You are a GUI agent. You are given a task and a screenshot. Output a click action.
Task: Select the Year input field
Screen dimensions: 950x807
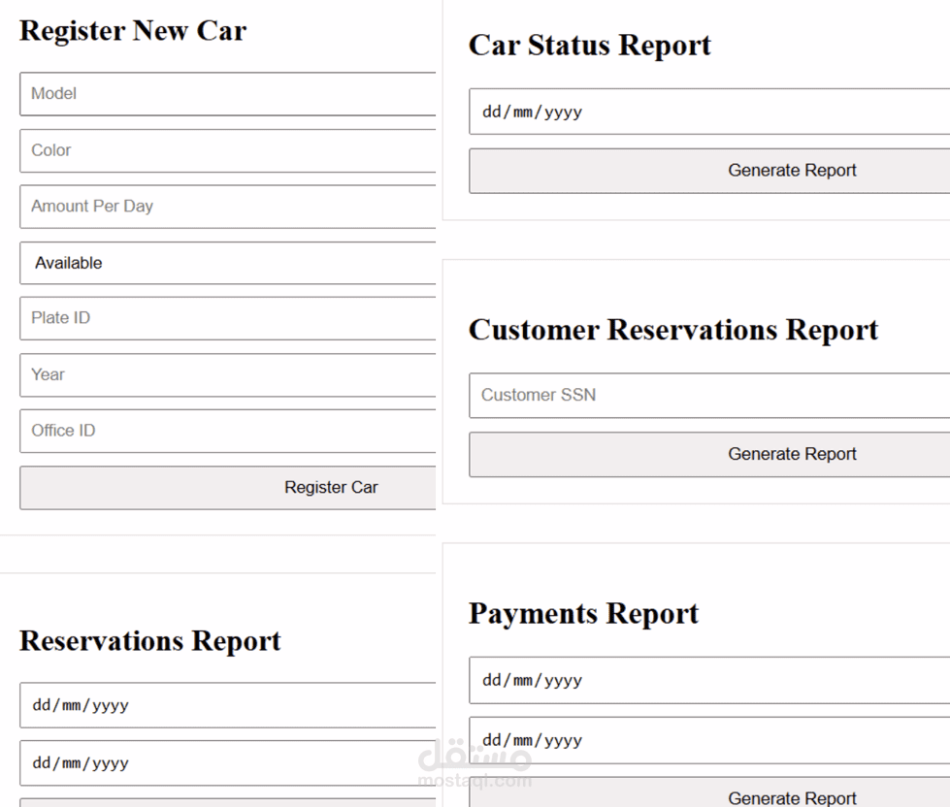(227, 375)
